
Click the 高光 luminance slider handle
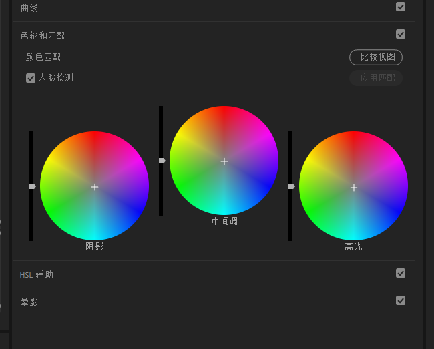291,186
